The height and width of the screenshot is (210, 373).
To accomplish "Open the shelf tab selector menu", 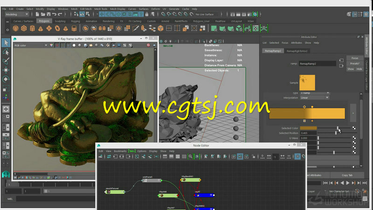I will pyautogui.click(x=7, y=21).
